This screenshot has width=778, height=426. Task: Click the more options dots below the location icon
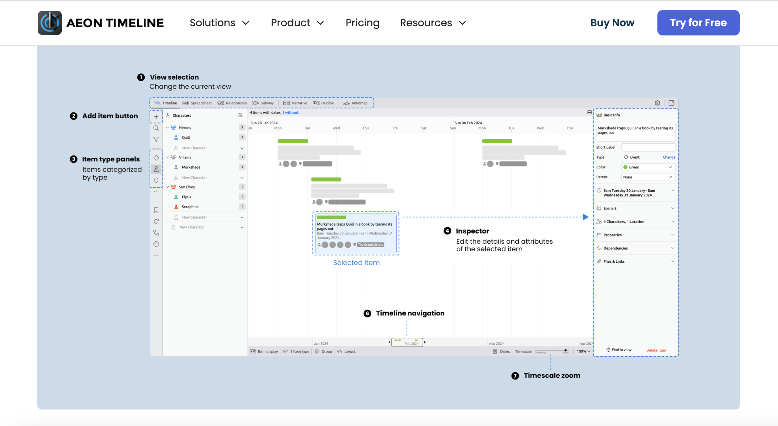pyautogui.click(x=156, y=192)
